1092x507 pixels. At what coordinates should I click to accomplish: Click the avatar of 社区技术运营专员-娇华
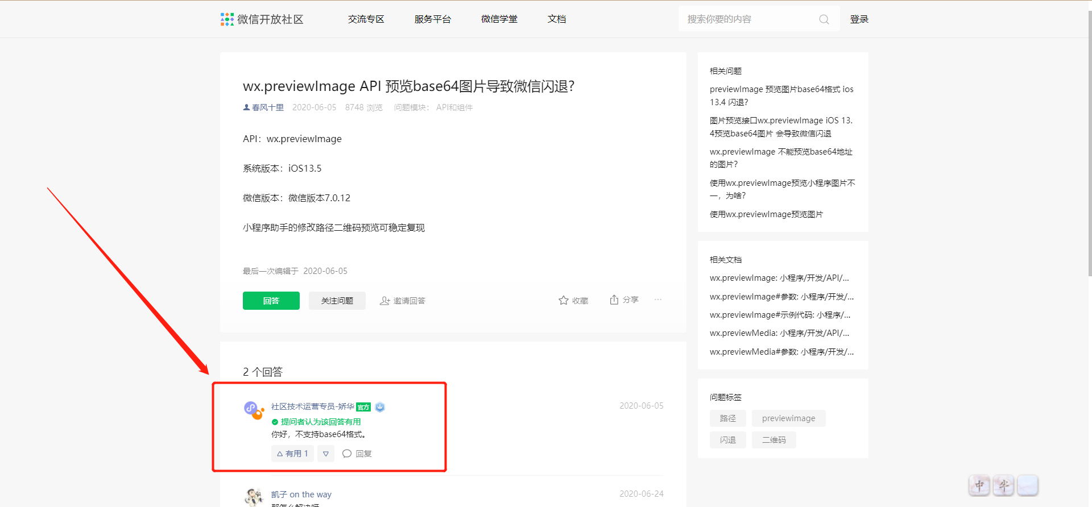point(254,410)
